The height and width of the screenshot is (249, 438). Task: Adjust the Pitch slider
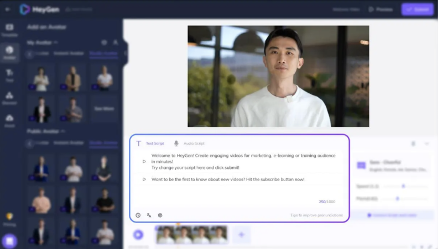coord(398,199)
